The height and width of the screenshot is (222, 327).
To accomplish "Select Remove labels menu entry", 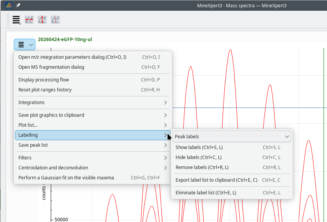I will click(x=232, y=167).
